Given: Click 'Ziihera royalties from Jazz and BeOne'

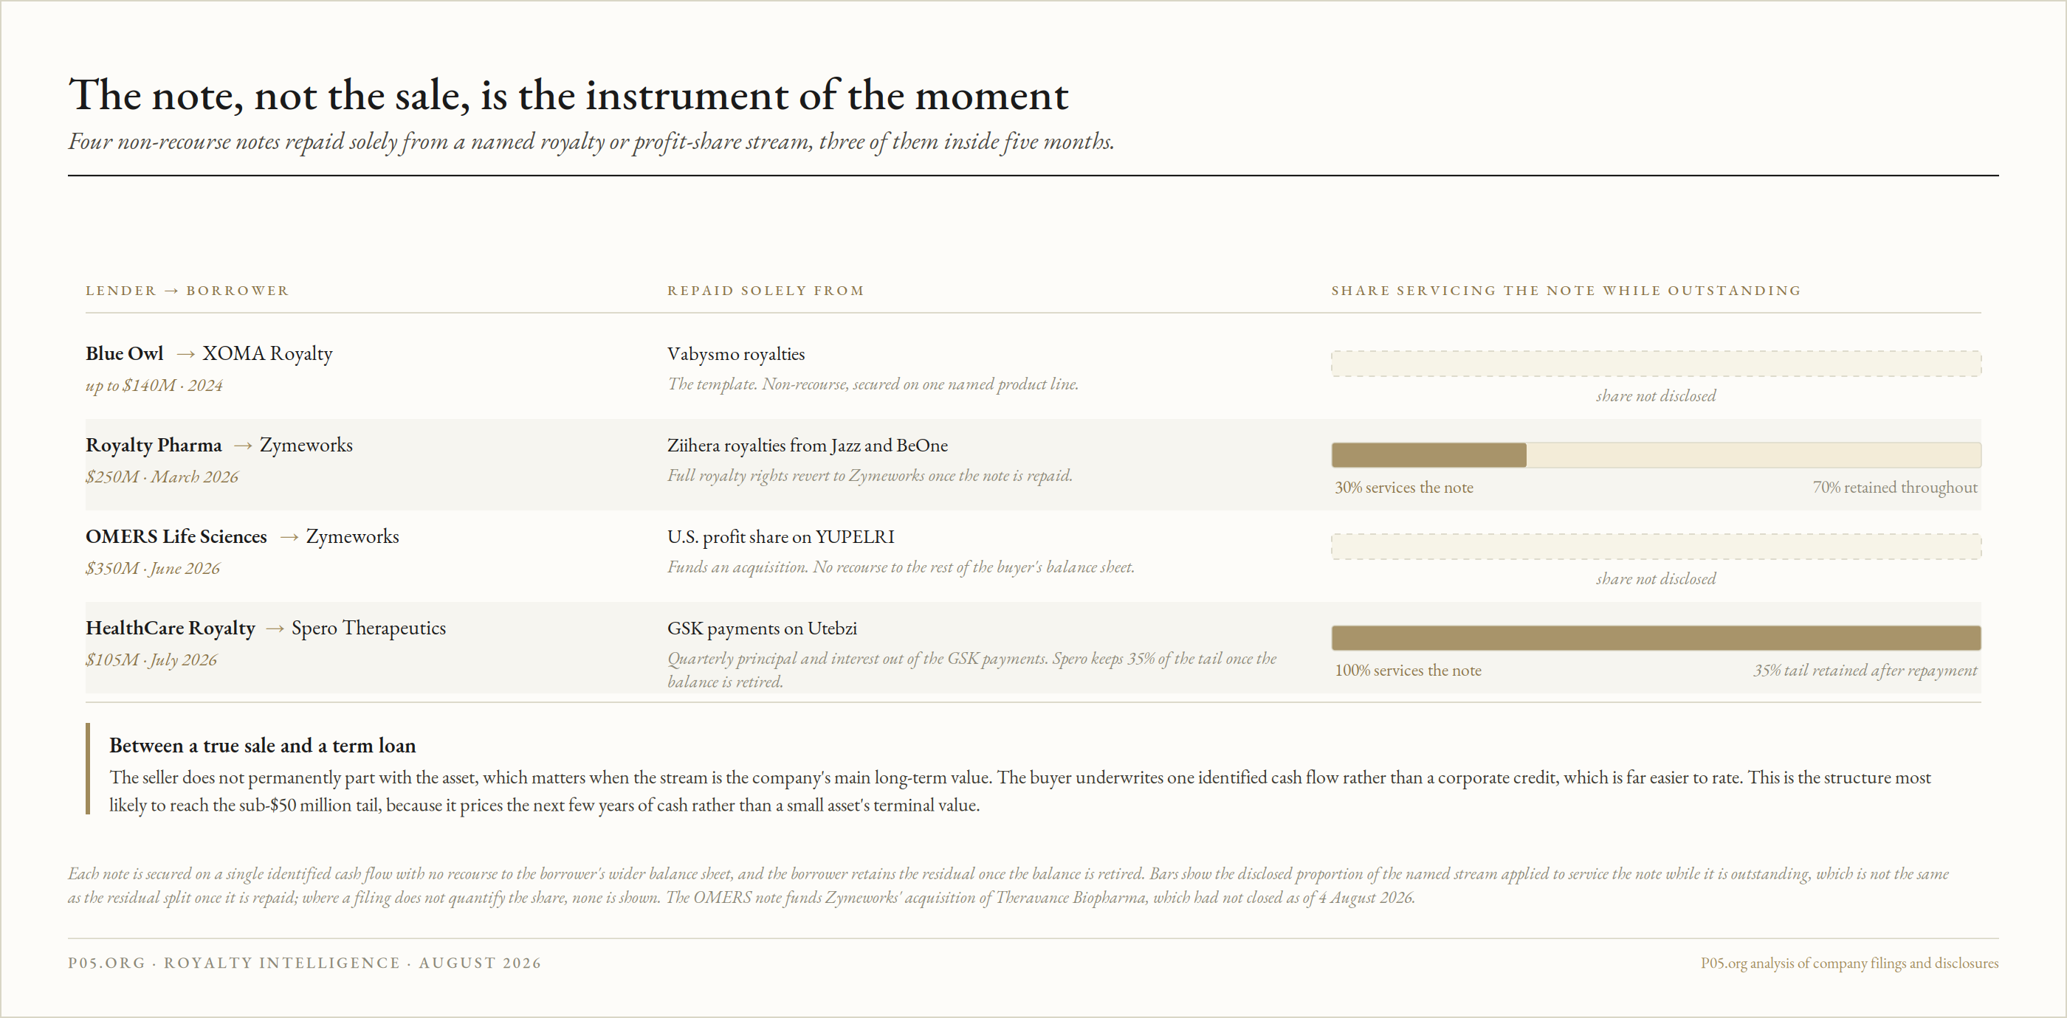Looking at the screenshot, I should click(807, 445).
